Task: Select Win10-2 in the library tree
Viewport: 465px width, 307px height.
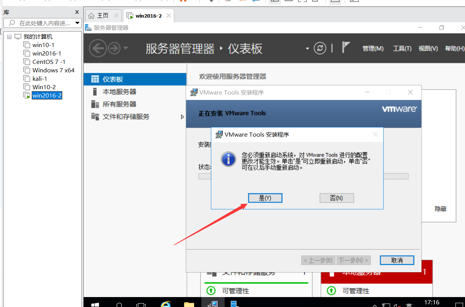Action: (44, 87)
